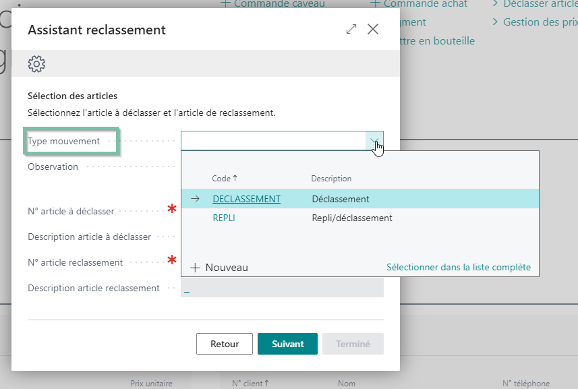This screenshot has height=389, width=578.
Task: Open Sélectionner dans la liste complète
Action: [459, 268]
